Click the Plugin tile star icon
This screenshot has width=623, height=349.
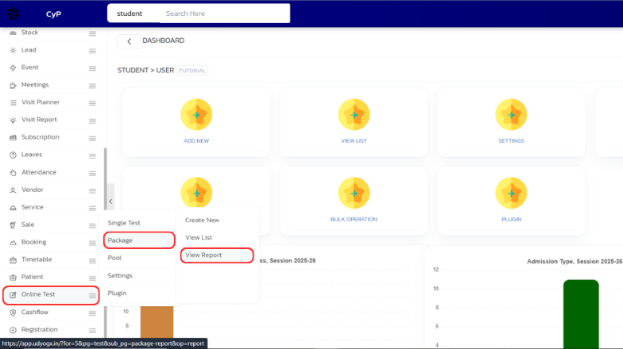[x=511, y=193]
